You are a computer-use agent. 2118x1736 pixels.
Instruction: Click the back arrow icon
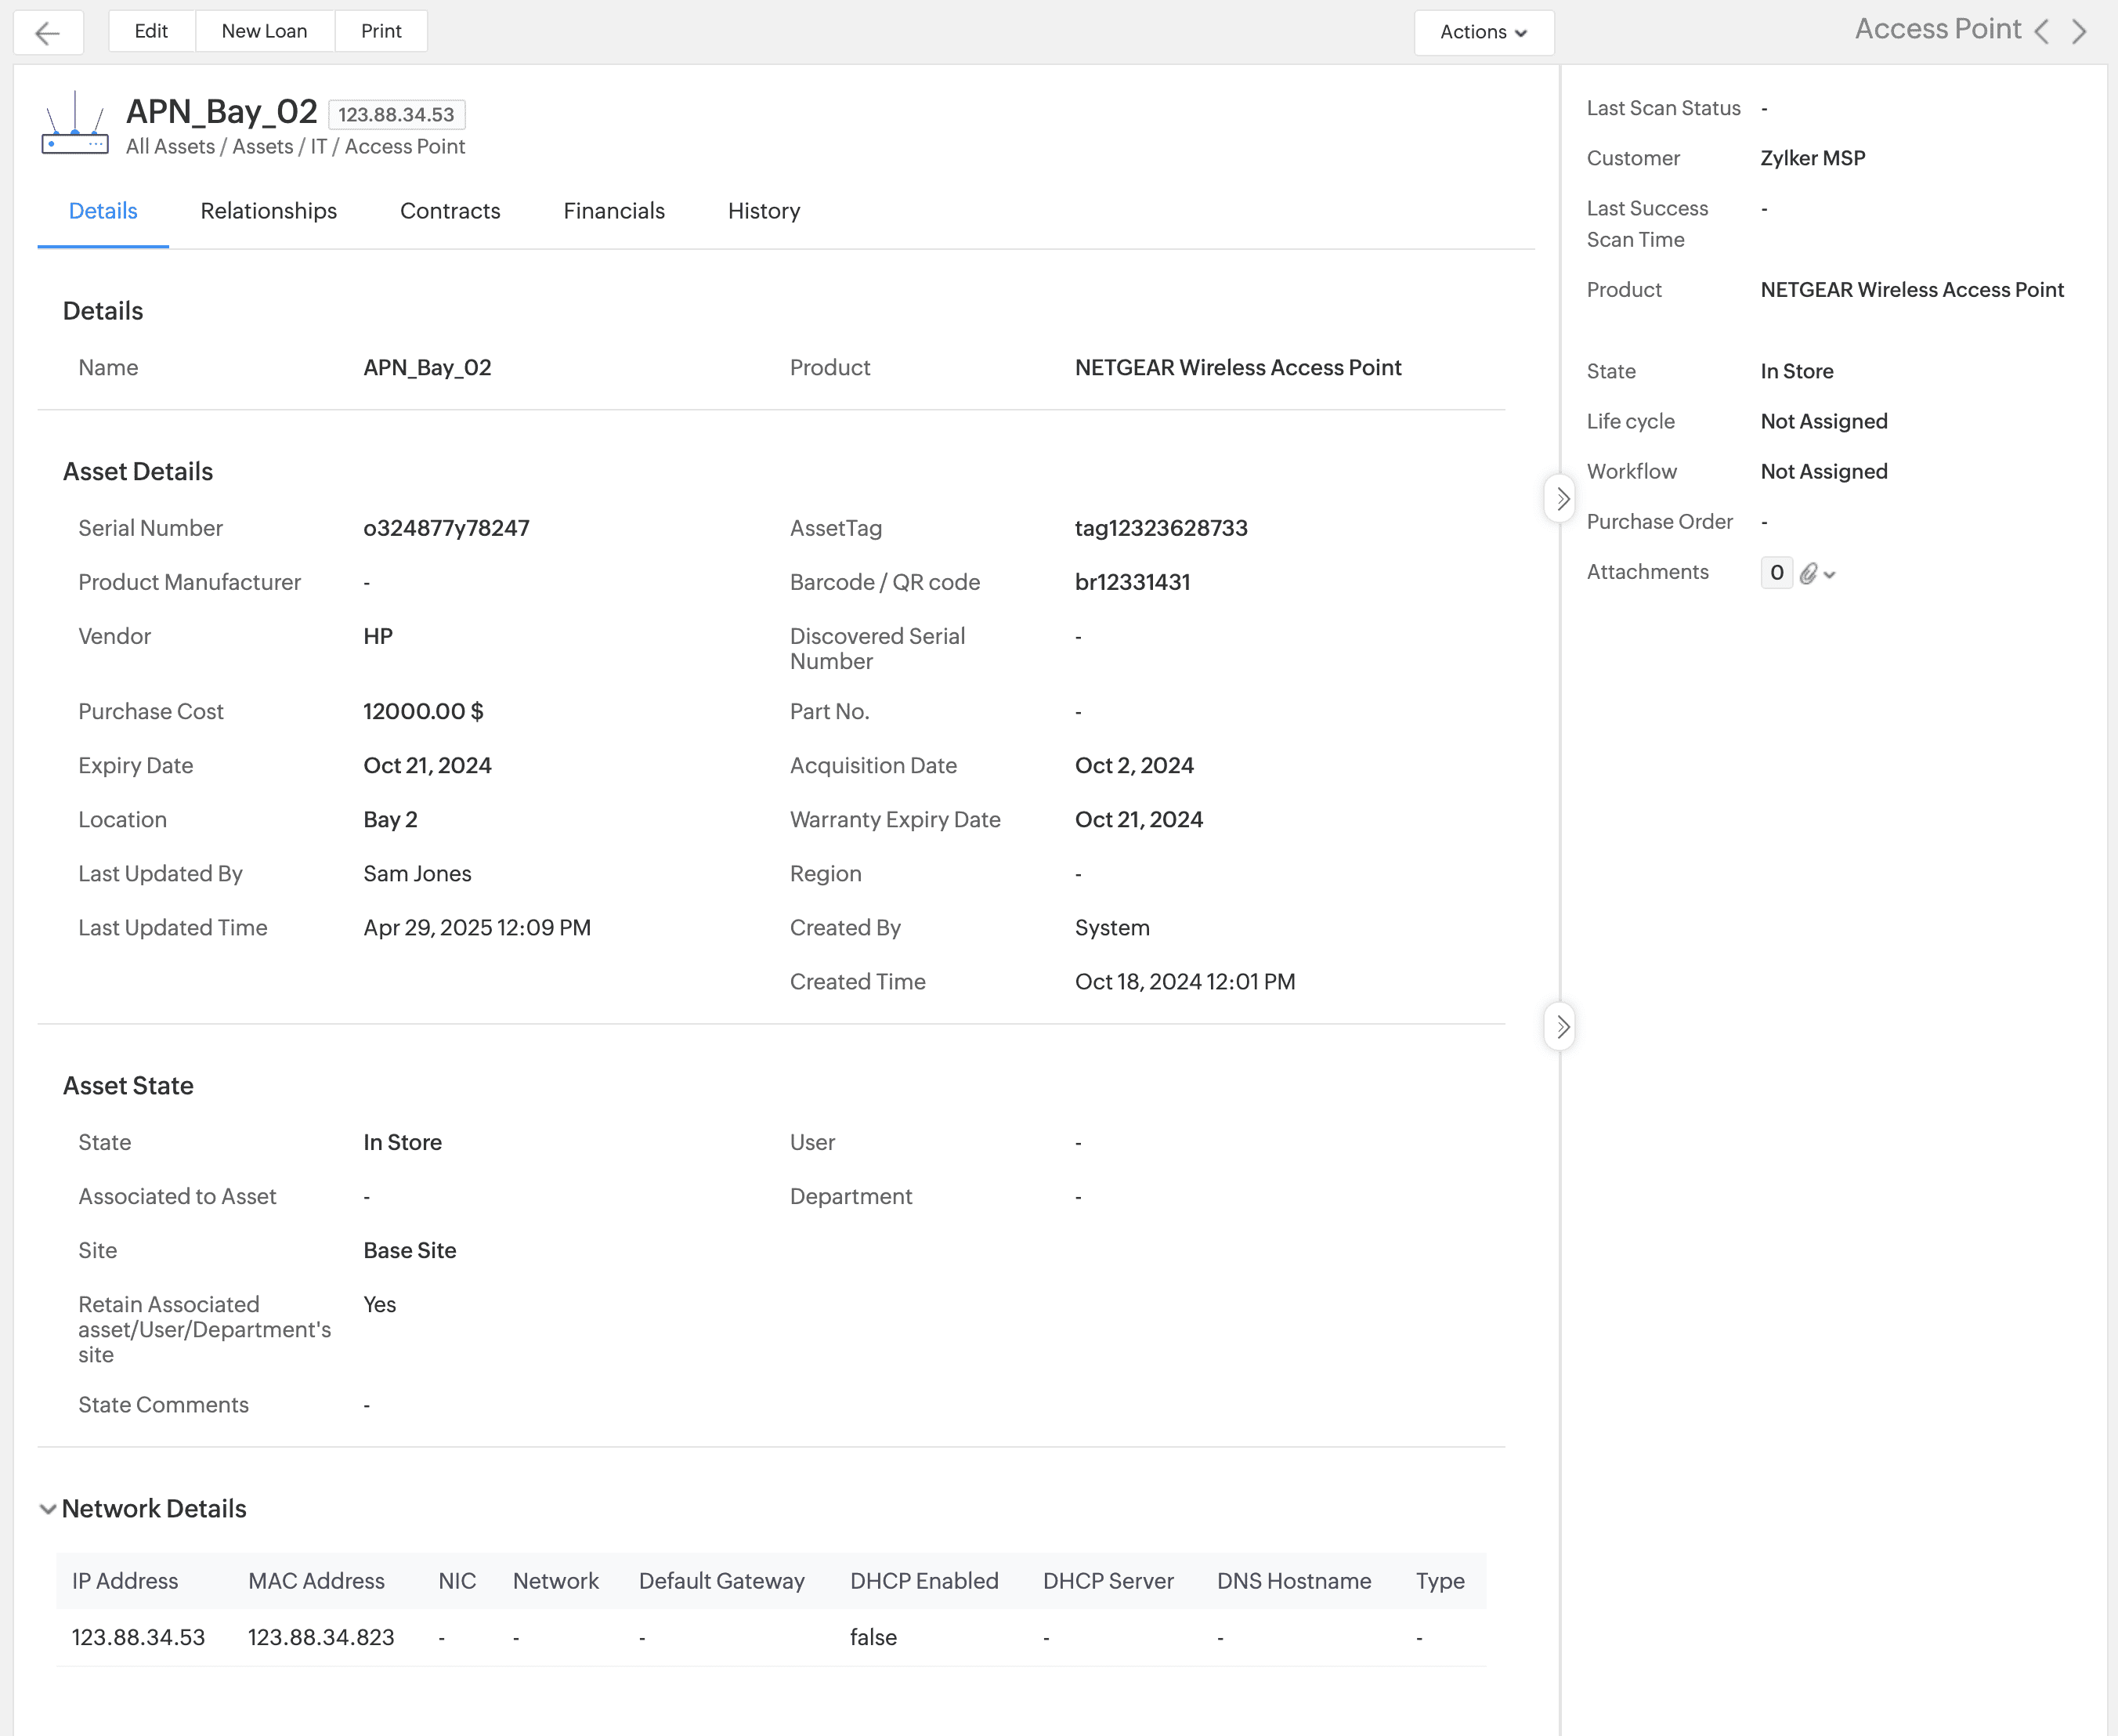[47, 33]
